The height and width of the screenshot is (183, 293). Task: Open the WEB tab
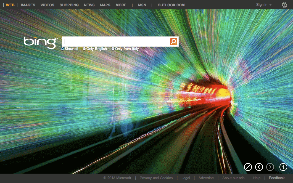[10, 5]
